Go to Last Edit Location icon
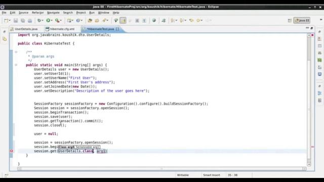Viewport: 324px width, 182px height. click(x=191, y=20)
